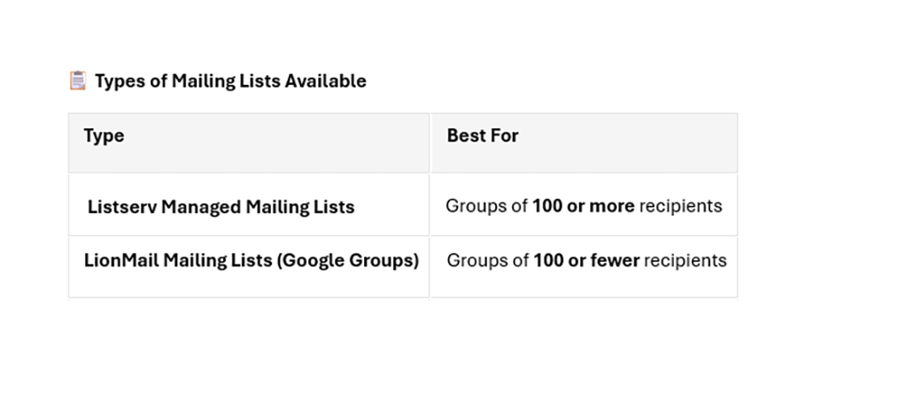
Task: Click the bold "100 or more" text
Action: click(x=583, y=207)
